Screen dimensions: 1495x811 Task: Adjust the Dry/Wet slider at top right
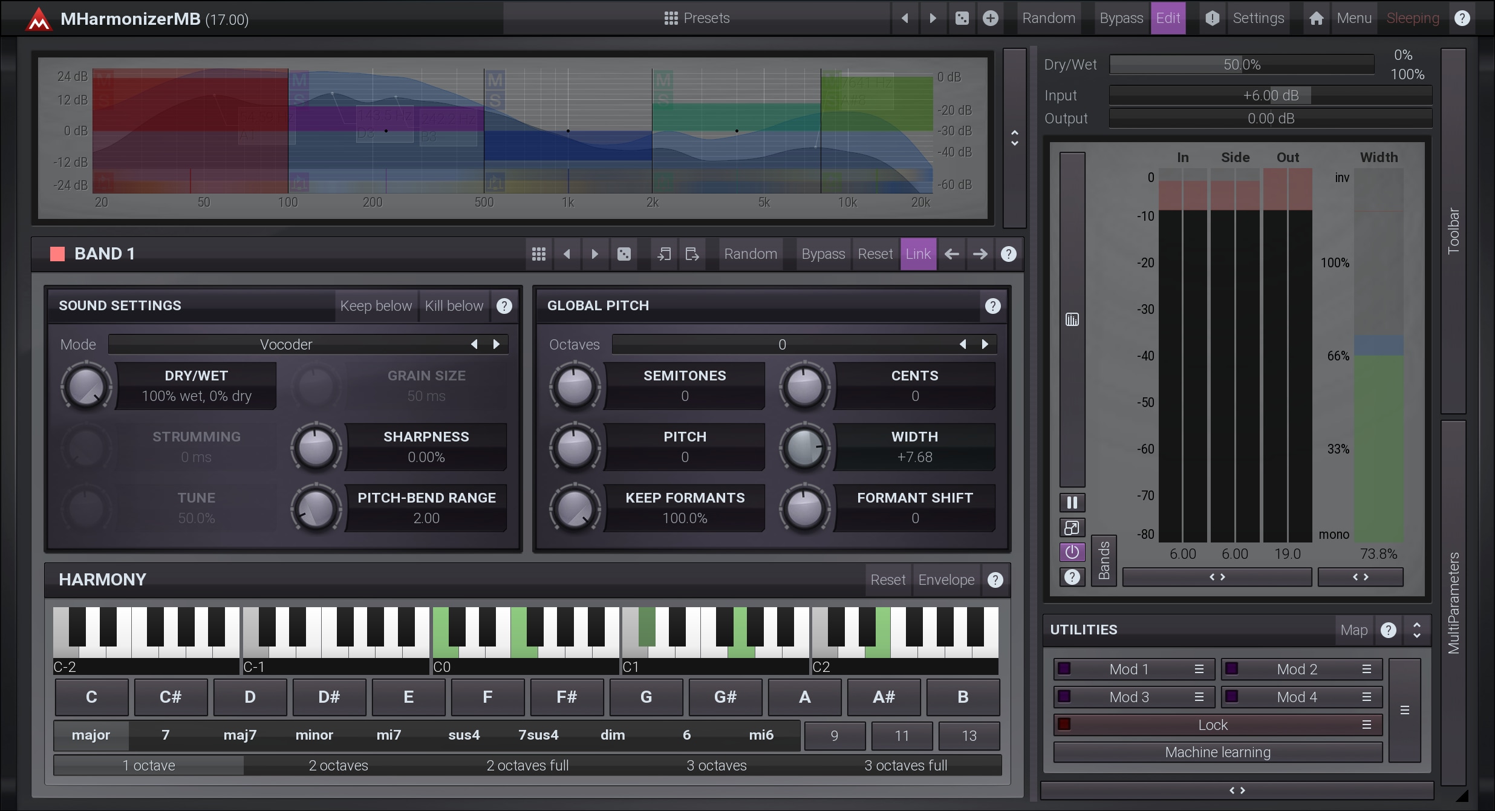1242,65
